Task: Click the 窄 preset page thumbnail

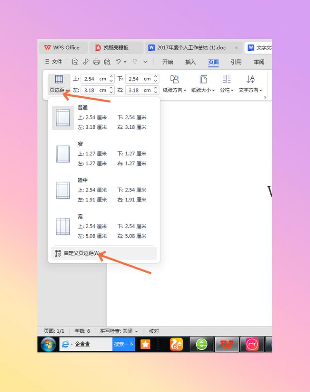Action: point(63,154)
